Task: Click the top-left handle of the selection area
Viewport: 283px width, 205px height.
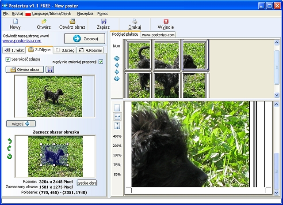Action: (41, 144)
